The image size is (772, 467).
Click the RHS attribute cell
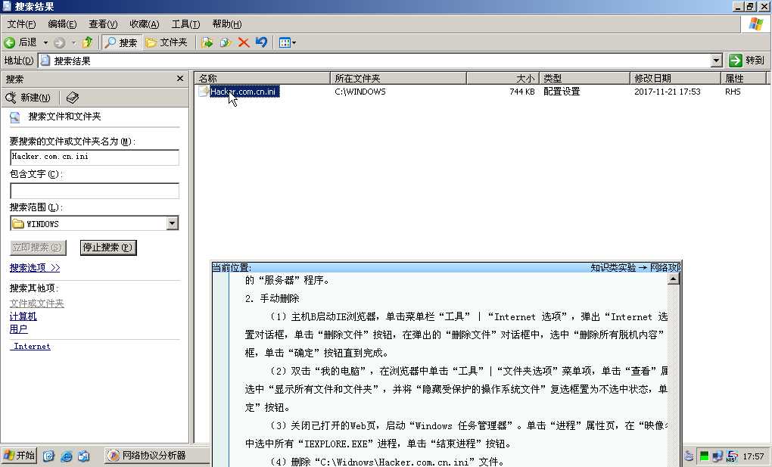(733, 92)
